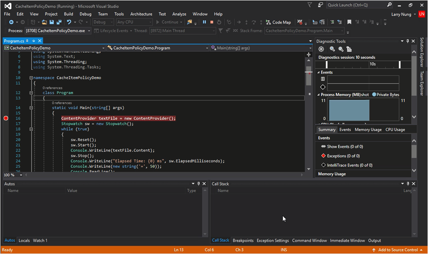Viewport: 428px width, 254px height.
Task: Click the left handle of diagnostics timeline
Action: (x=326, y=64)
